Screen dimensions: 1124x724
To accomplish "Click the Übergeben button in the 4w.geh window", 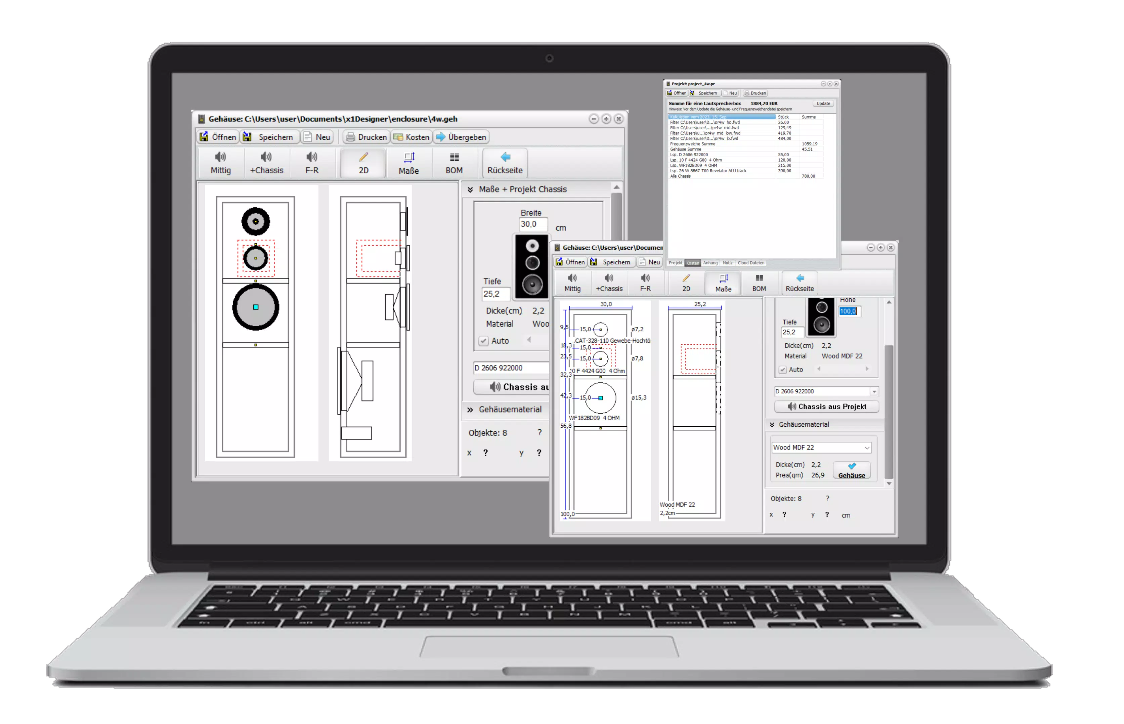I will pos(461,137).
